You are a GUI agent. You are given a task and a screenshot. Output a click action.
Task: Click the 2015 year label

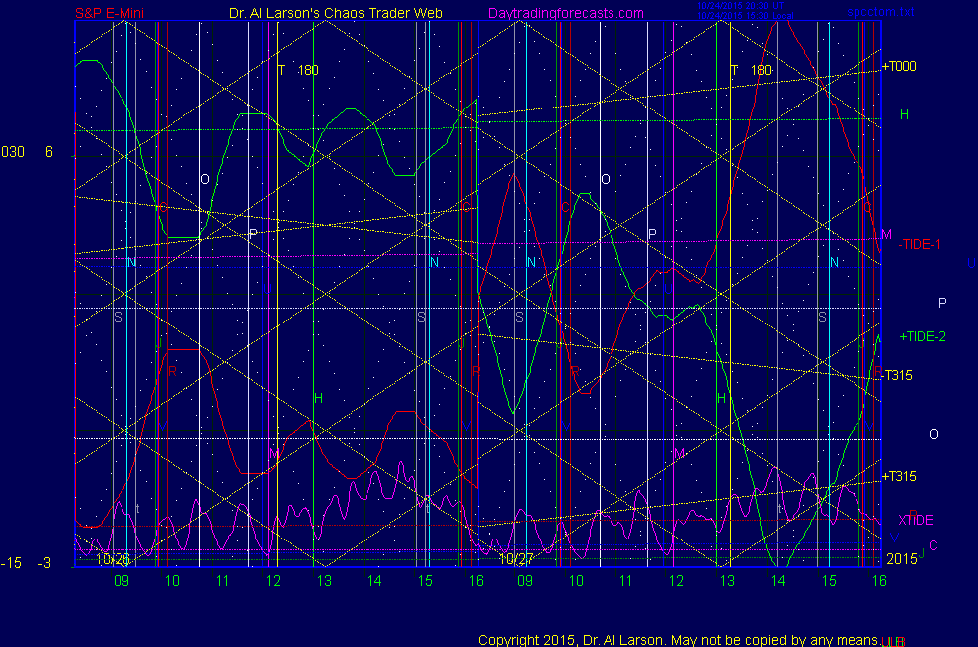[x=902, y=559]
